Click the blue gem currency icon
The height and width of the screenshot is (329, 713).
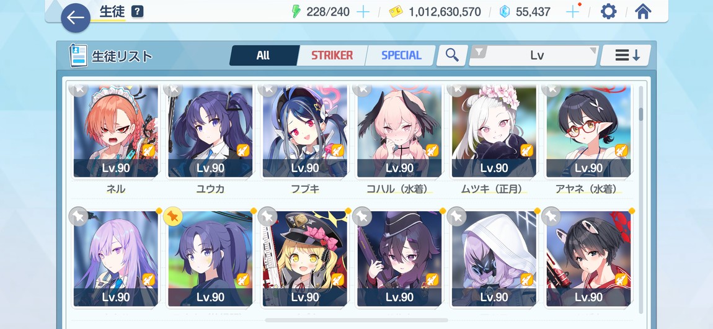coord(505,12)
